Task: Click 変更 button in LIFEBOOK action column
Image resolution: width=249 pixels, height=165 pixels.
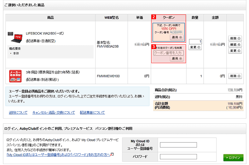Action: [235, 51]
